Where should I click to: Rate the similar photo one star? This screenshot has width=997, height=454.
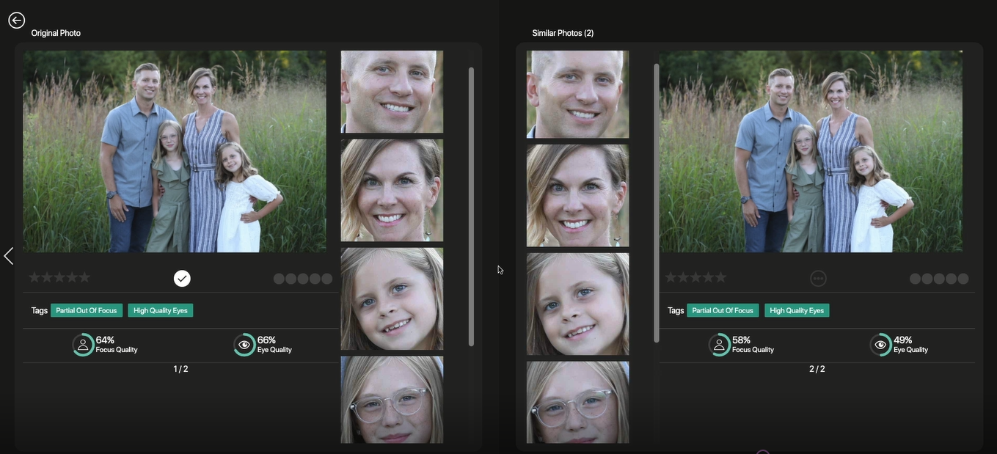tap(671, 277)
